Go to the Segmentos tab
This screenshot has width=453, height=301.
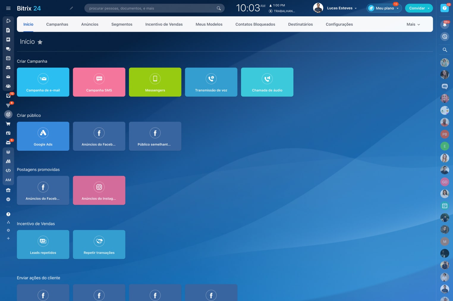122,24
